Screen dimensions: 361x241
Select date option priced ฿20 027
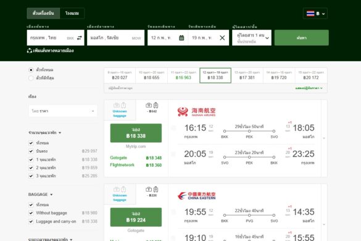(x=120, y=75)
